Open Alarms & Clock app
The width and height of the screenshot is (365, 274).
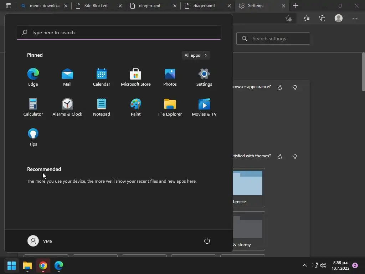click(x=67, y=107)
